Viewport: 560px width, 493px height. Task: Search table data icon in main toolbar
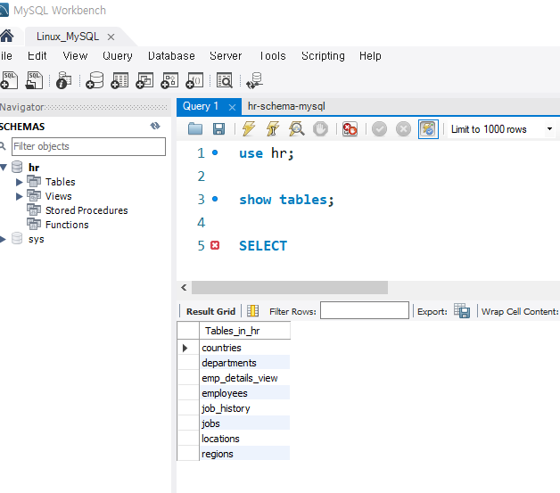pyautogui.click(x=225, y=80)
